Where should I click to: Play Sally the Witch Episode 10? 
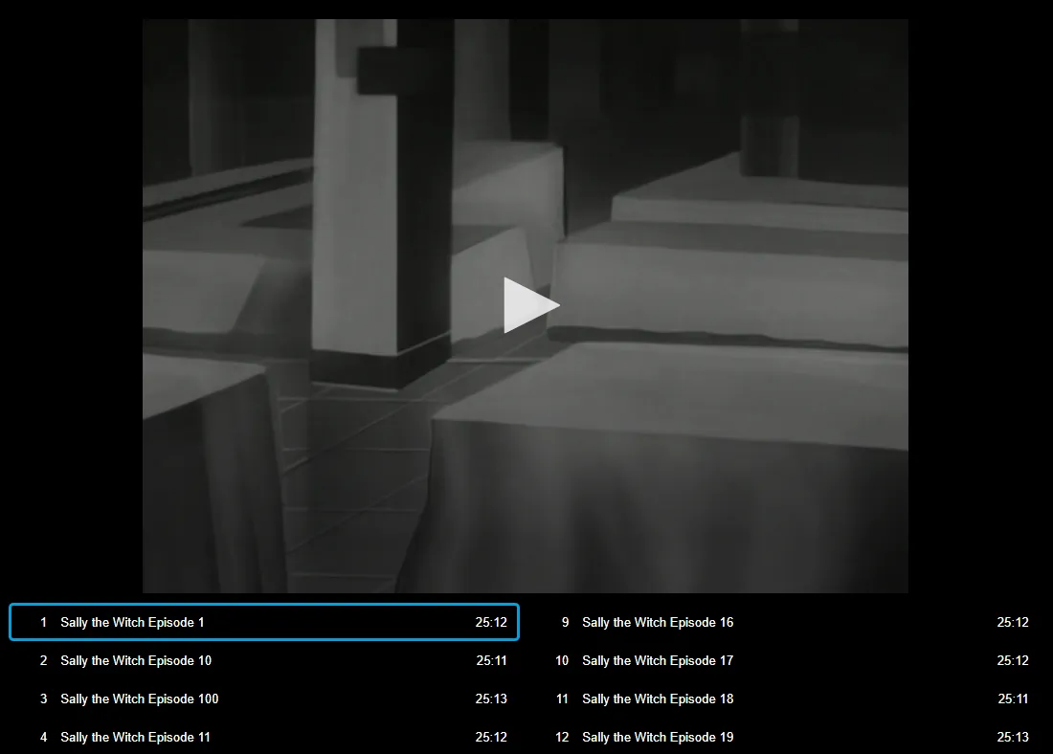click(x=136, y=660)
